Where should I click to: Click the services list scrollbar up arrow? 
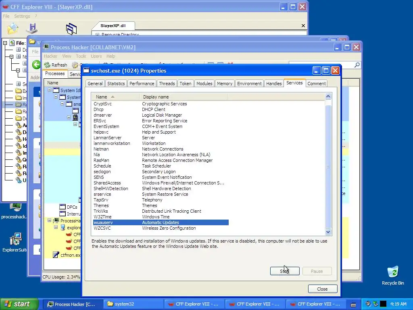(328, 96)
